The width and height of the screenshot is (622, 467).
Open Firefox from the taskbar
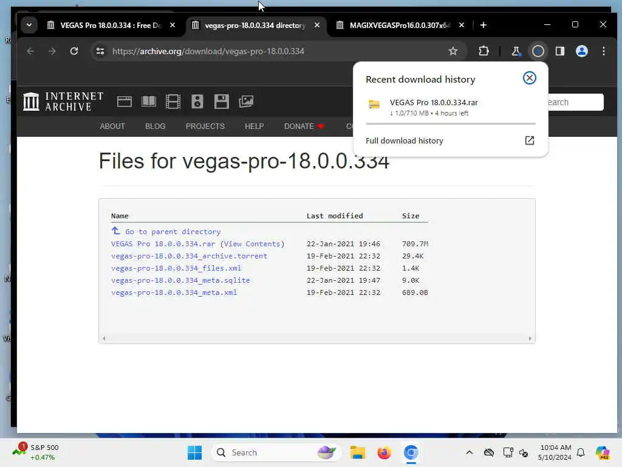384,452
